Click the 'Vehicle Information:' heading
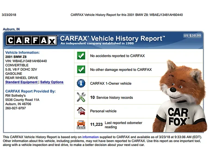 [x=22, y=53]
